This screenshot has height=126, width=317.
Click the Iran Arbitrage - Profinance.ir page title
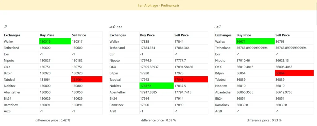[158, 5]
